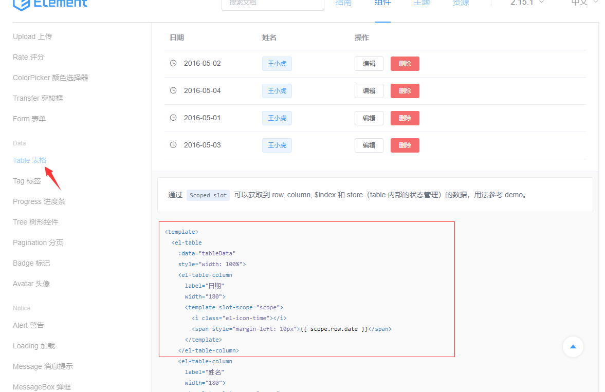Open the 指南 navigation tab
This screenshot has width=605, height=392.
(343, 3)
